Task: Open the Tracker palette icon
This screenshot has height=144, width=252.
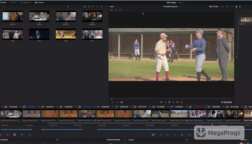Action: click(x=175, y=135)
